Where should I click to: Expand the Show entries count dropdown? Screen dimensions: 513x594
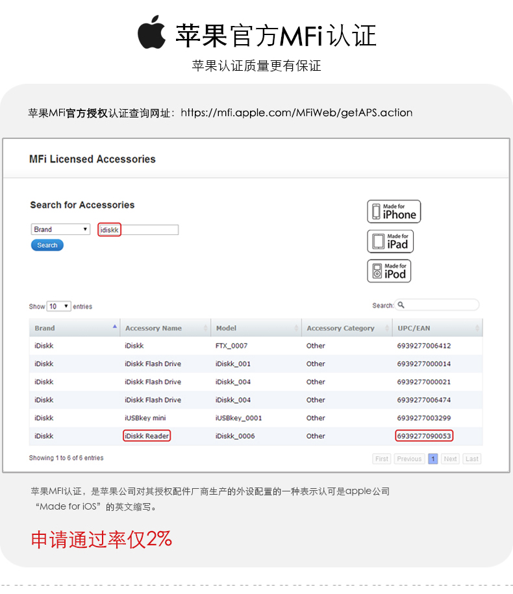point(58,306)
